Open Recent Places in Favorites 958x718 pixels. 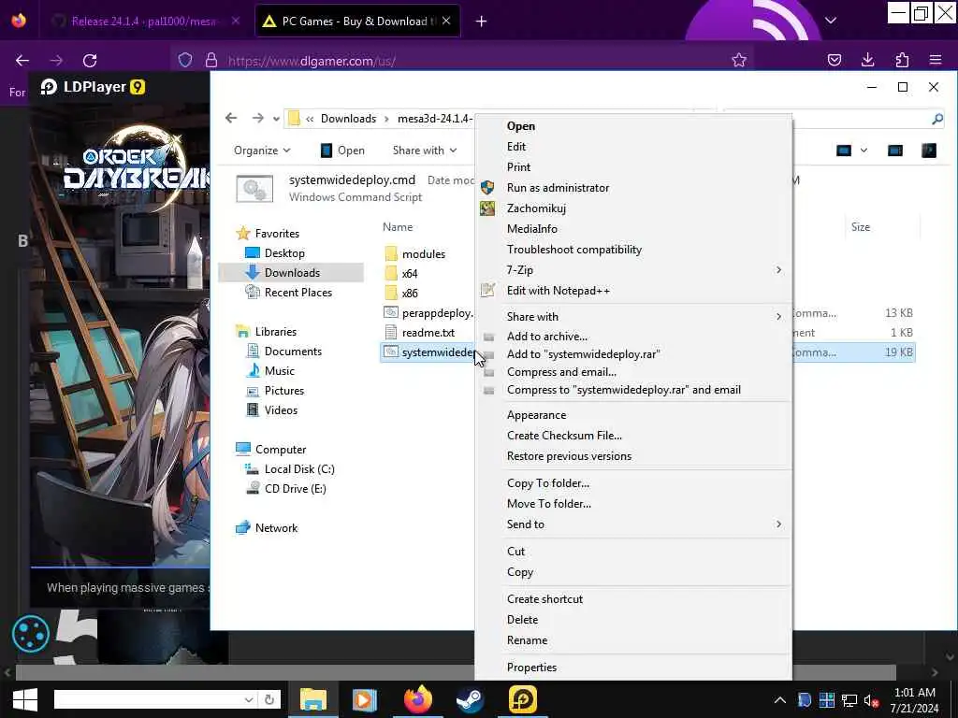coord(298,293)
